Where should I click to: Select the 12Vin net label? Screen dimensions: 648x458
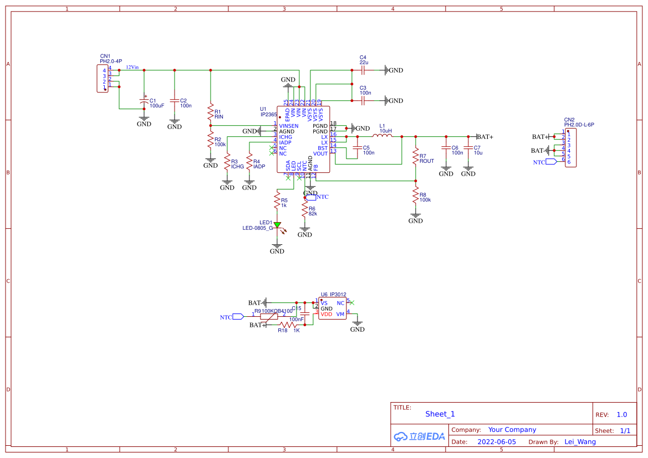pos(132,67)
